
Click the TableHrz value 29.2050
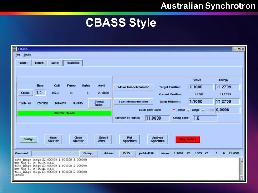click(43, 103)
